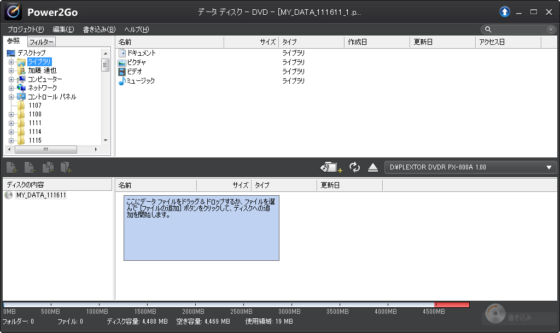Switch to the フィルター tab

pos(41,41)
